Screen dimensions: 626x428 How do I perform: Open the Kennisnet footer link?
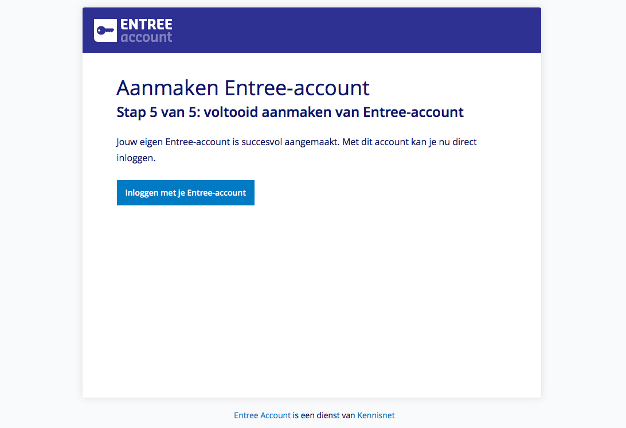376,415
